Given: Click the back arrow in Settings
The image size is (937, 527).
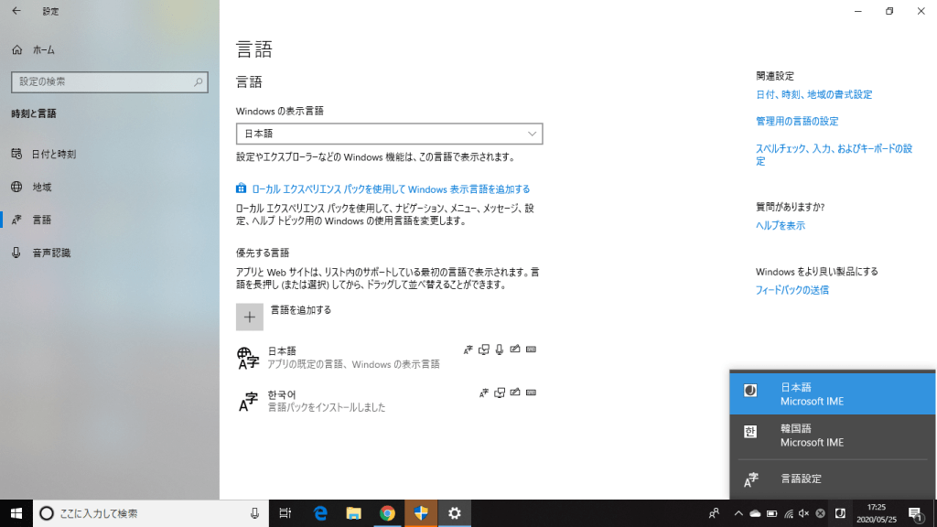Looking at the screenshot, I should coord(16,11).
